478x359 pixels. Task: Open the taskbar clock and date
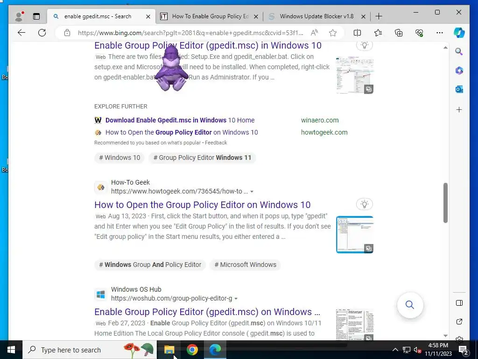click(x=438, y=350)
